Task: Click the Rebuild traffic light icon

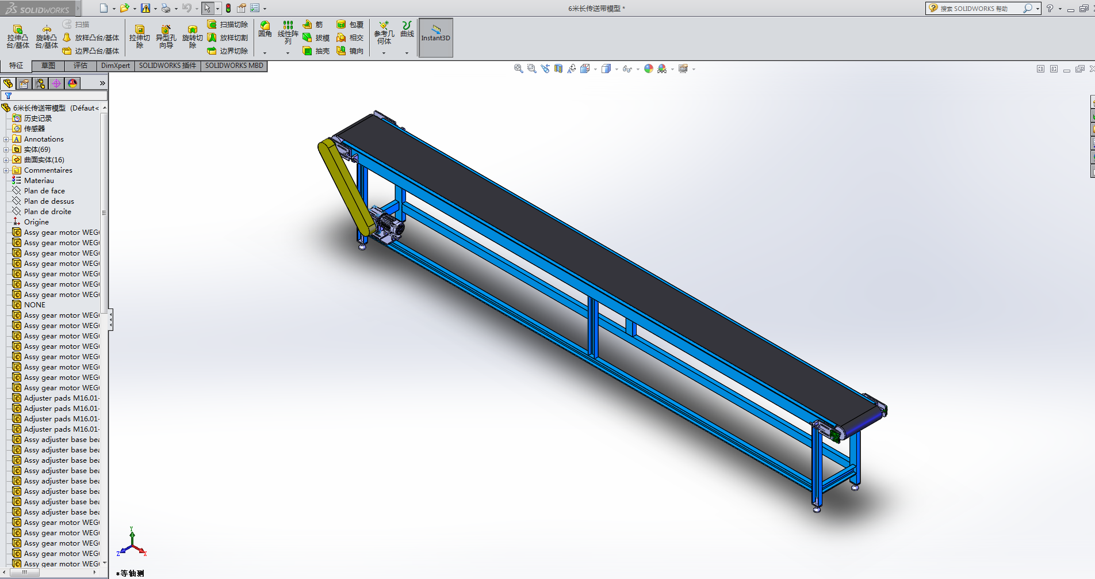Action: click(228, 8)
